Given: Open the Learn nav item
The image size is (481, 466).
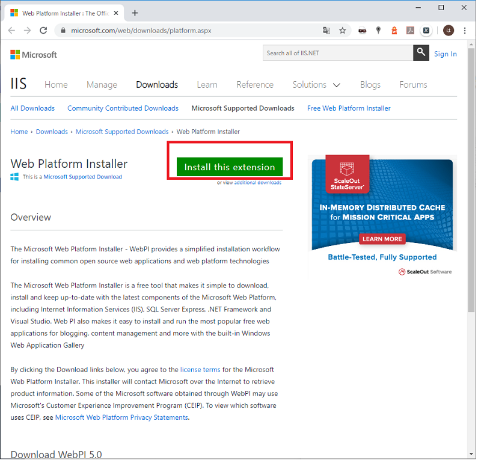Looking at the screenshot, I should 207,85.
